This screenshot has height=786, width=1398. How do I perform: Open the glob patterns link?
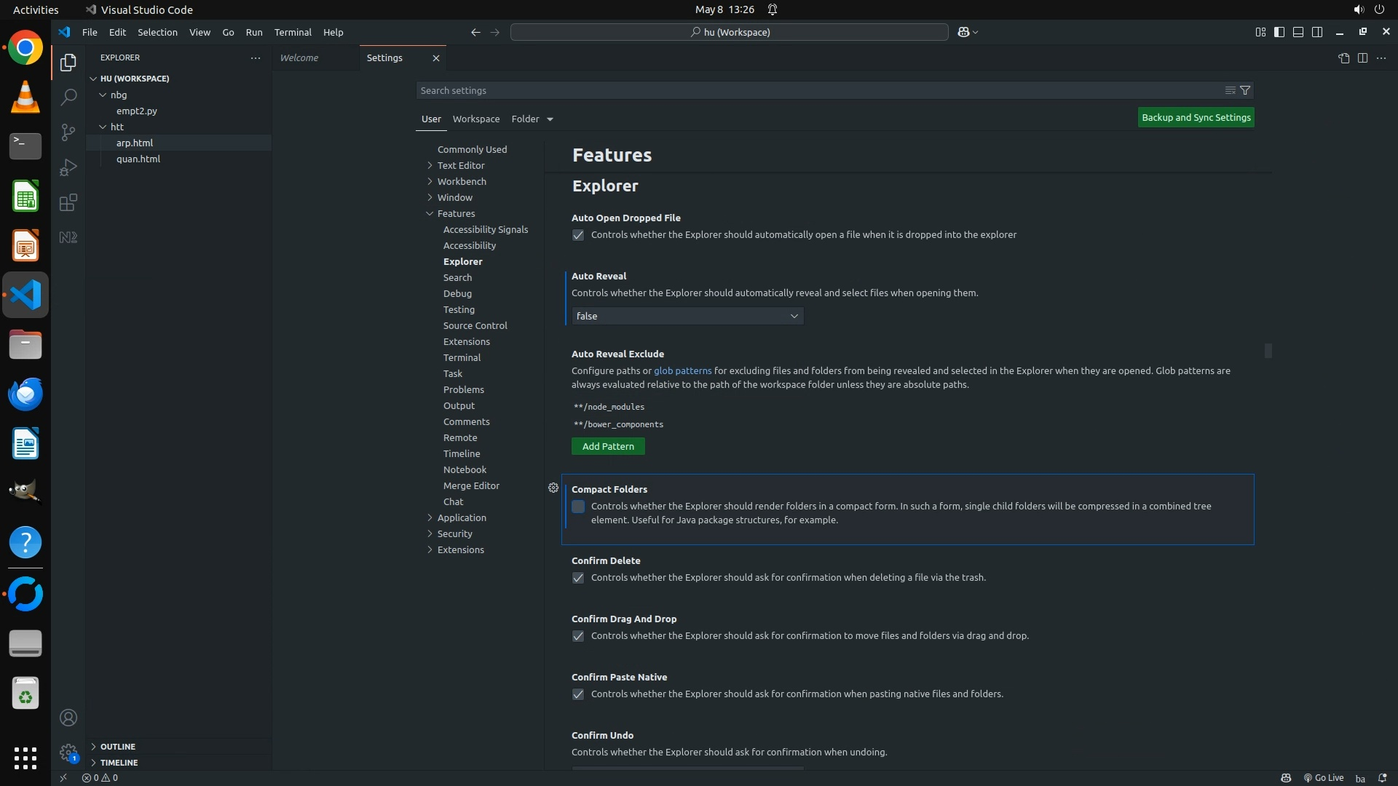click(682, 370)
